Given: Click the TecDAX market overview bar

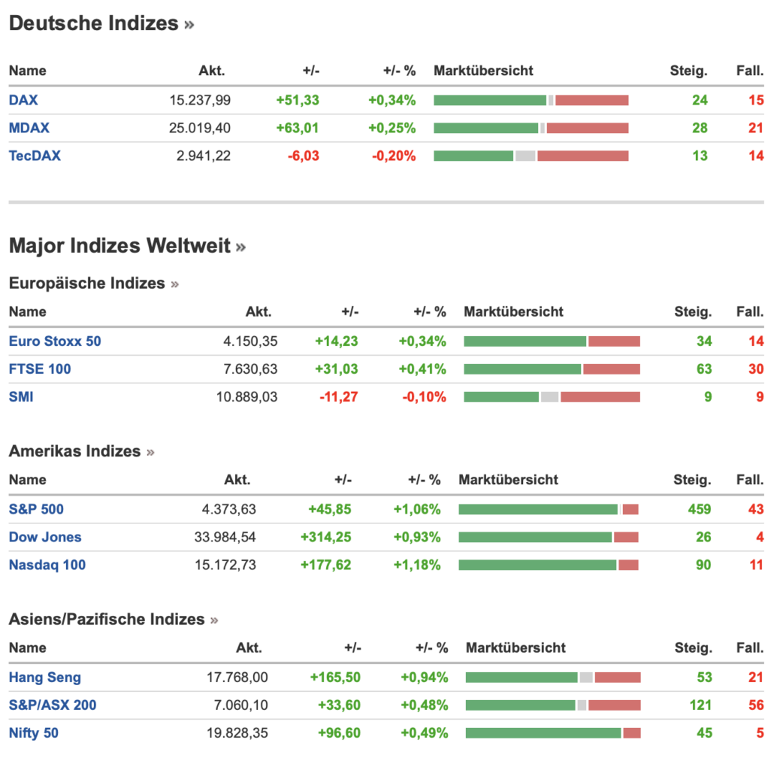Looking at the screenshot, I should point(531,156).
